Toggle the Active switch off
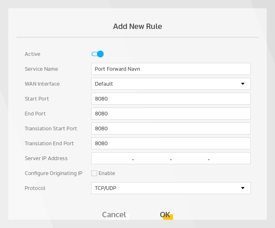275x228 pixels. [x=97, y=54]
